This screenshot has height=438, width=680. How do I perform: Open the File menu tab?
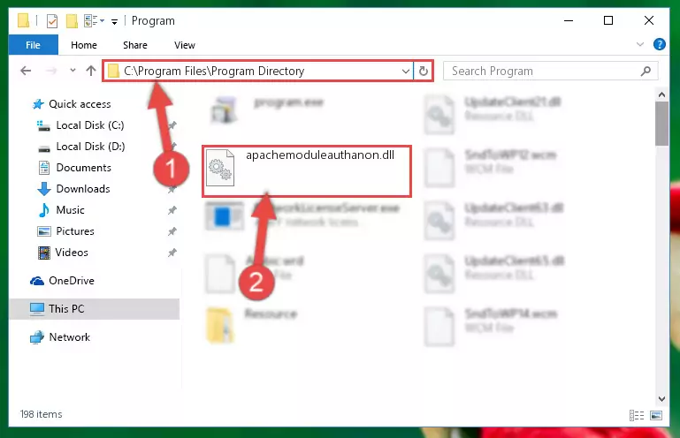[33, 45]
